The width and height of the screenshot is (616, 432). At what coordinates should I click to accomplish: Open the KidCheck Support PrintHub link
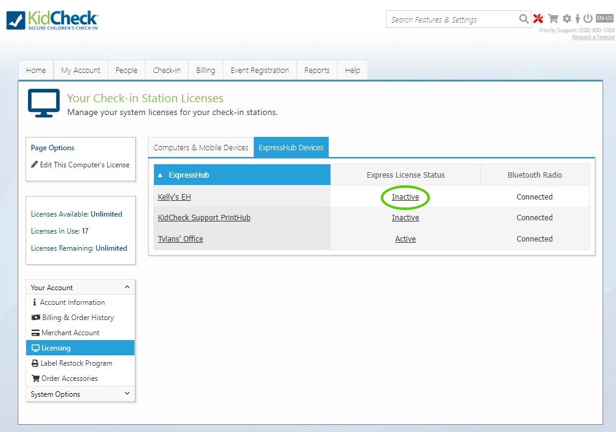(204, 218)
